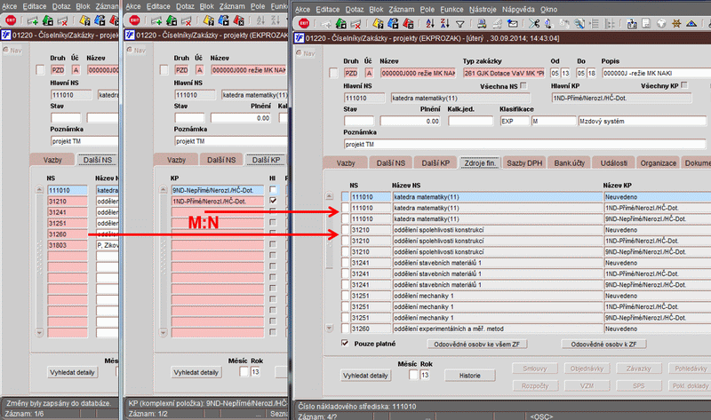711x420 pixels.
Task: Switch to Události tab
Action: pos(614,163)
